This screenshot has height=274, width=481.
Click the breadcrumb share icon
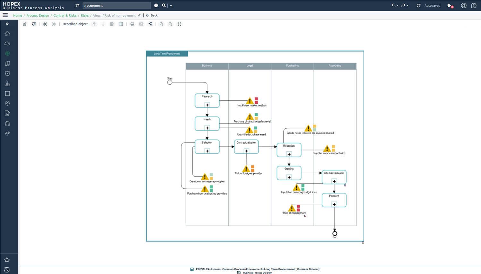pyautogui.click(x=139, y=15)
